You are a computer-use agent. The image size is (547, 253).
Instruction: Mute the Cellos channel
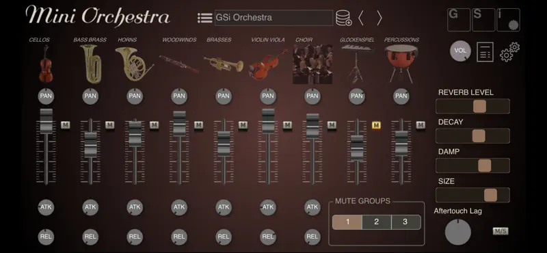click(65, 125)
